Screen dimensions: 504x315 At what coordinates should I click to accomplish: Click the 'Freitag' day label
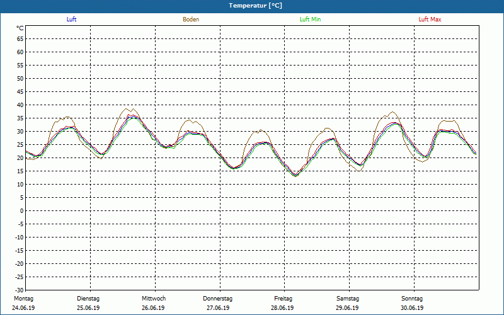(x=283, y=299)
